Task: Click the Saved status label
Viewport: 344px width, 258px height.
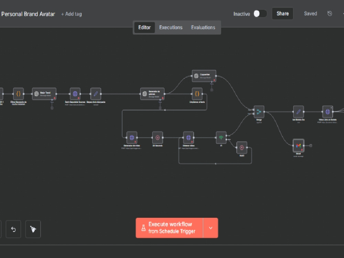Action: click(x=310, y=14)
